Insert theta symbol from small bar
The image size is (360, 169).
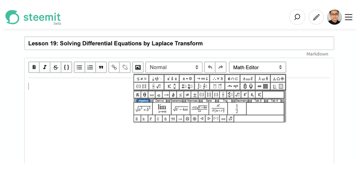coord(144,95)
